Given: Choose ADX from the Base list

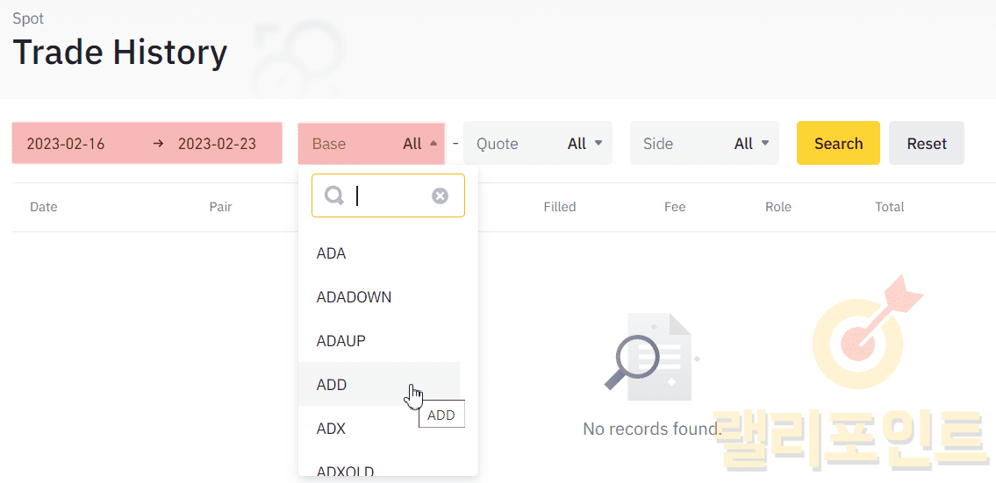Looking at the screenshot, I should click(332, 429).
